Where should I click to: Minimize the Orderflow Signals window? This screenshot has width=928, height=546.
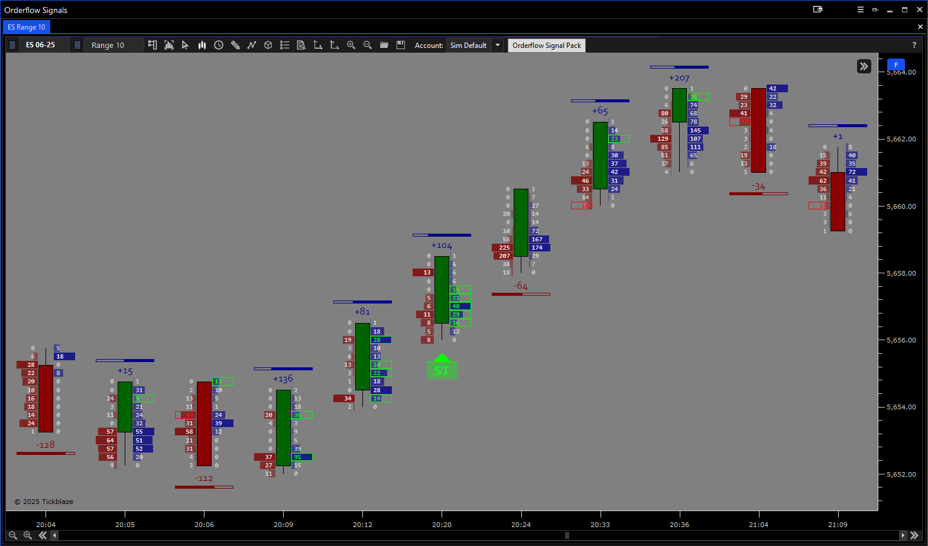pyautogui.click(x=890, y=9)
